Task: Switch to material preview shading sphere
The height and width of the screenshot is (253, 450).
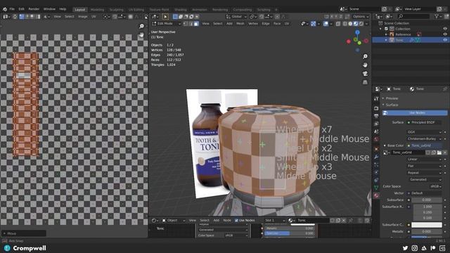Action: [x=356, y=24]
